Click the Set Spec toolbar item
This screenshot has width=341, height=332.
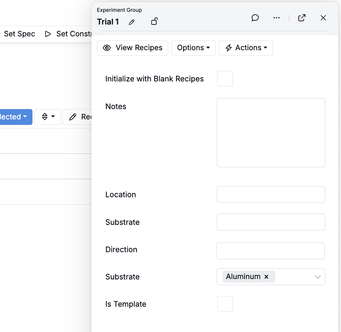pyautogui.click(x=19, y=34)
